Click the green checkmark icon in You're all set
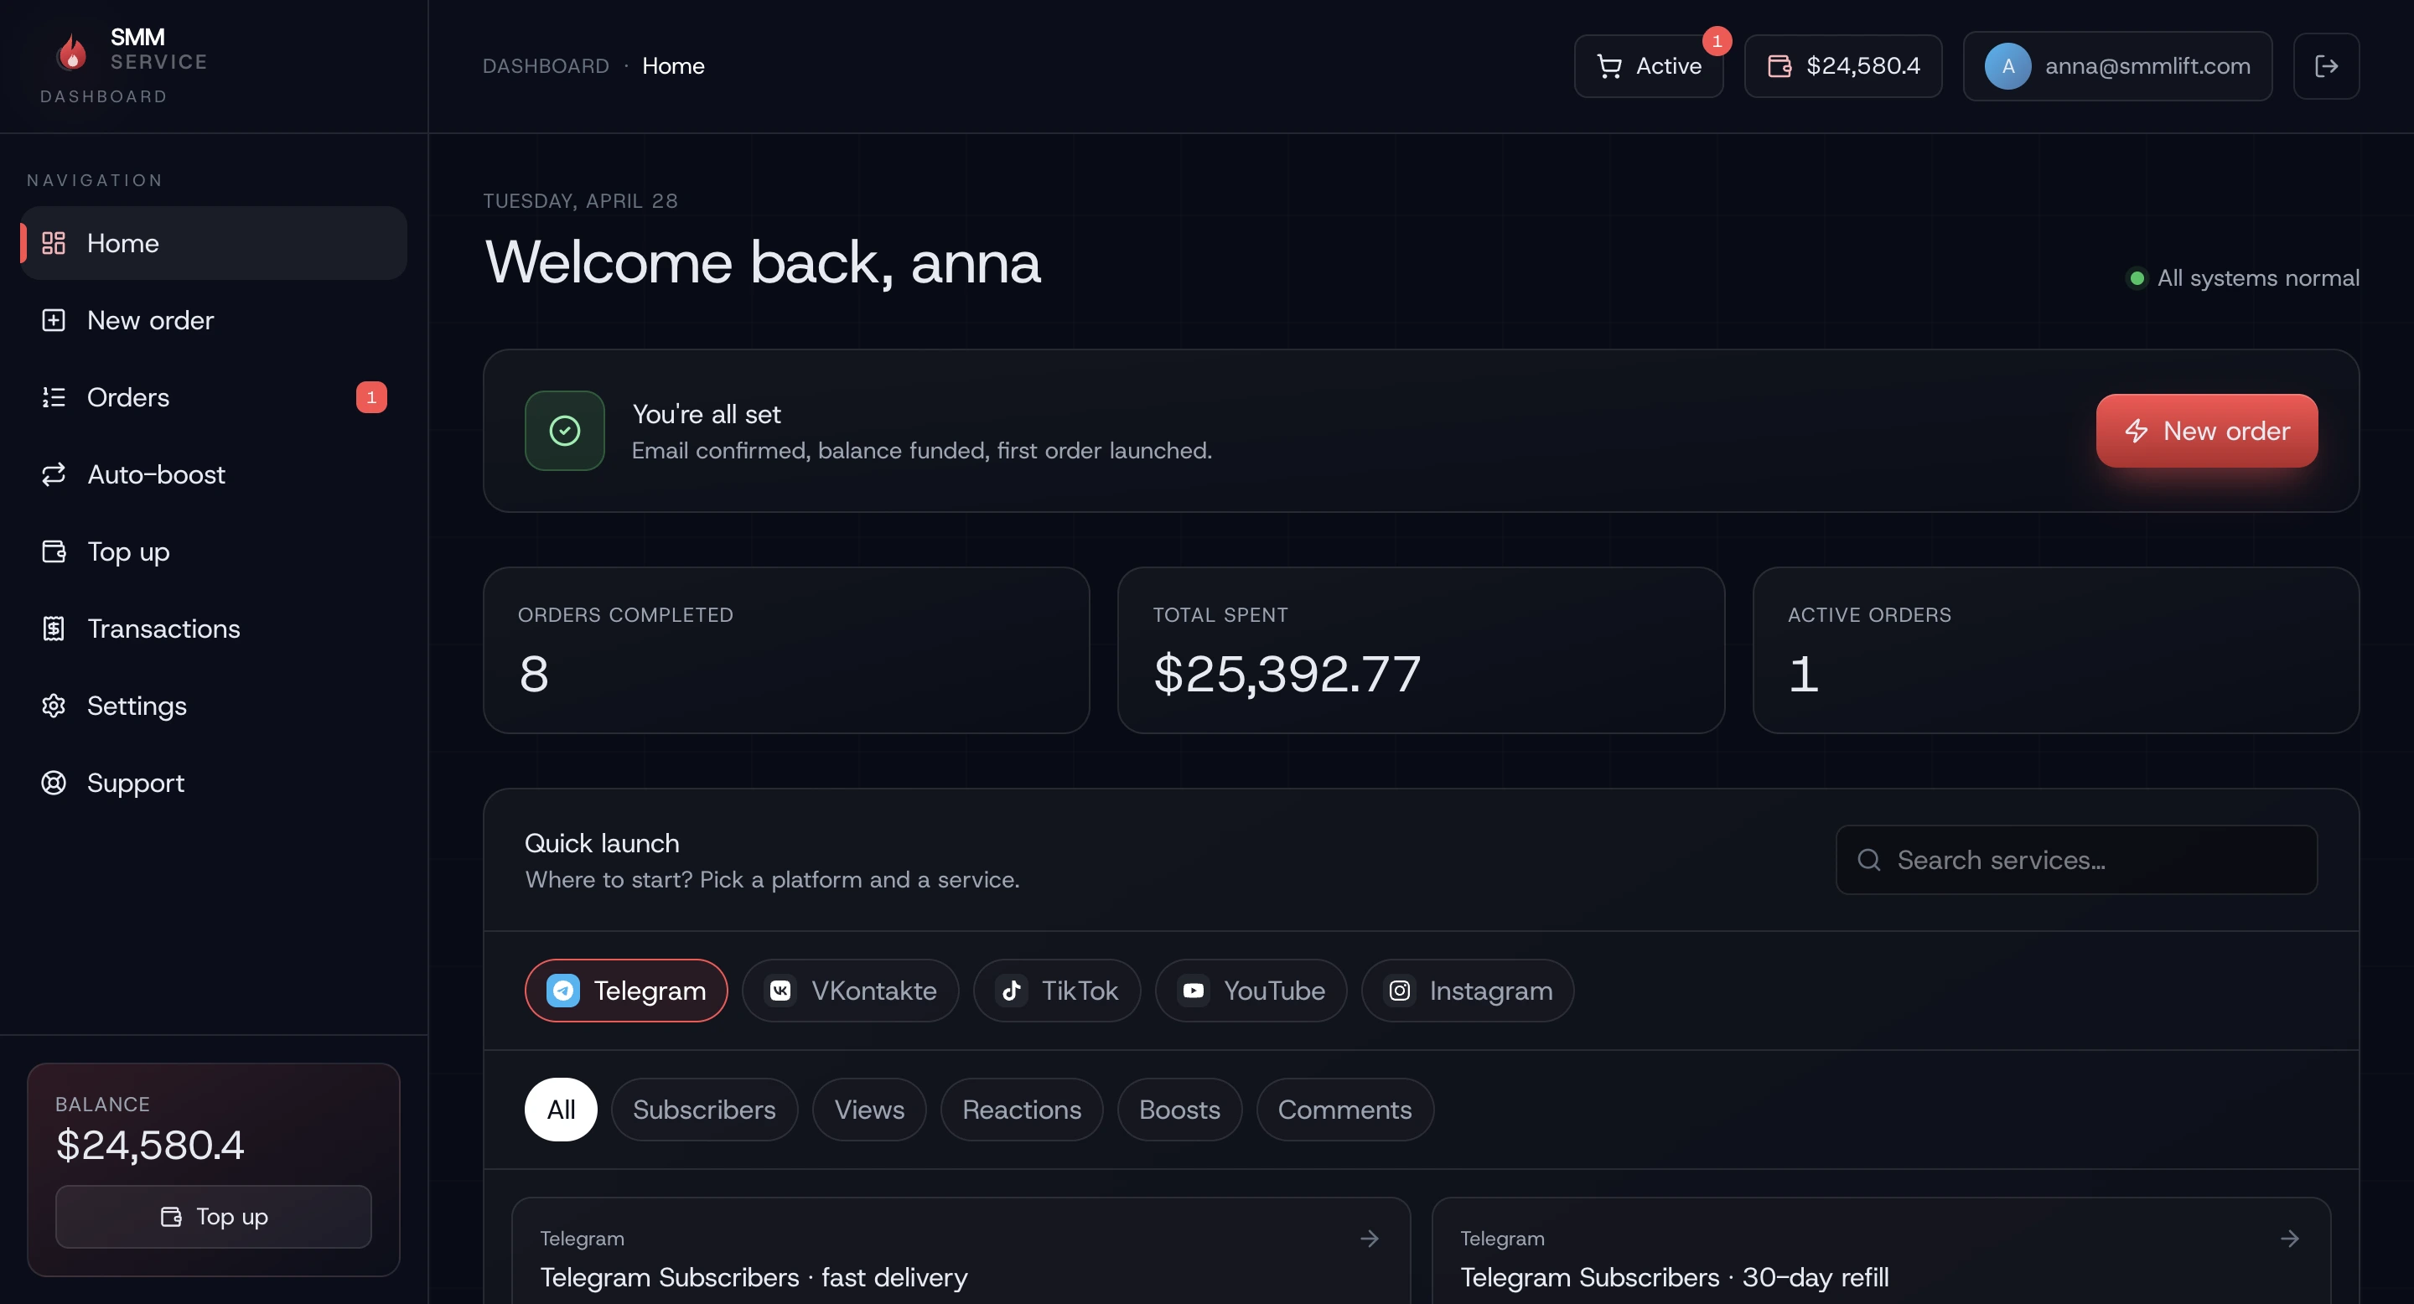Screen dimensions: 2414x1304 click(564, 431)
